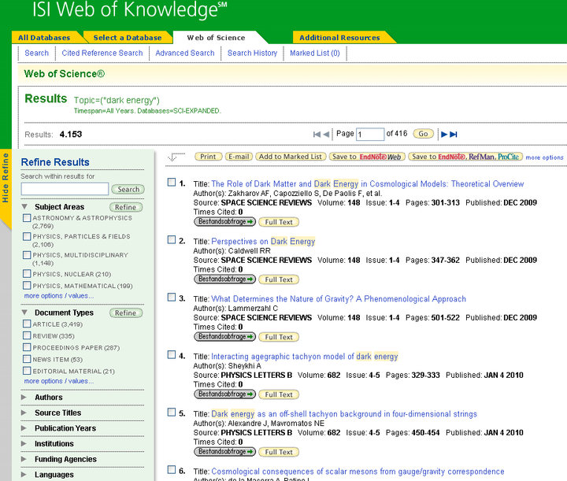Collapse Subject Areas section triangle
Image resolution: width=567 pixels, height=481 pixels.
24,207
